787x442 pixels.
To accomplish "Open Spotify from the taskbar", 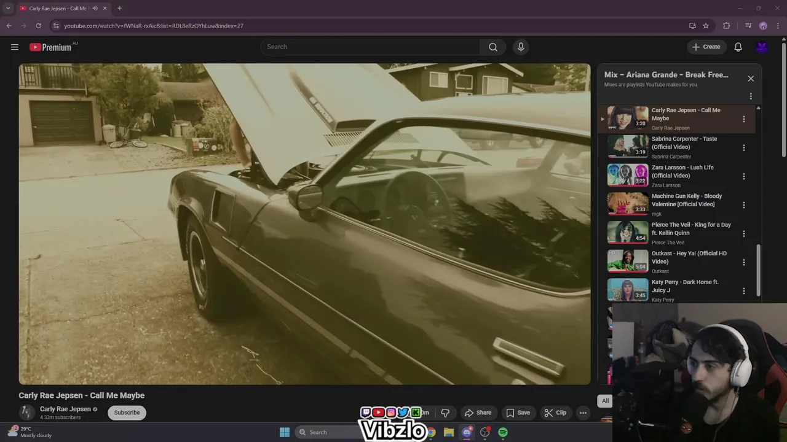I will point(503,432).
